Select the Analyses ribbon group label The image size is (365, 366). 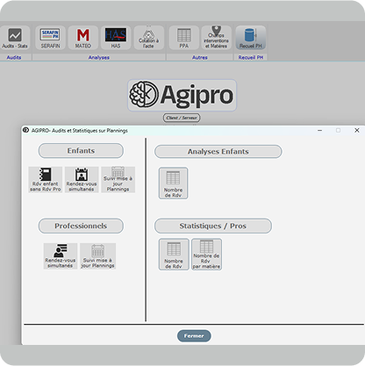(x=99, y=57)
